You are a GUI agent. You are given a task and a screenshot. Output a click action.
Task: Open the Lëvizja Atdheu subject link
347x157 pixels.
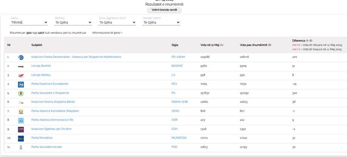(x=41, y=75)
